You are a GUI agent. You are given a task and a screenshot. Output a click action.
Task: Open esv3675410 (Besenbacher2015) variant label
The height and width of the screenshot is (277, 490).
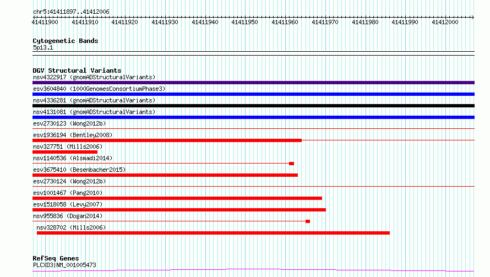(79, 170)
